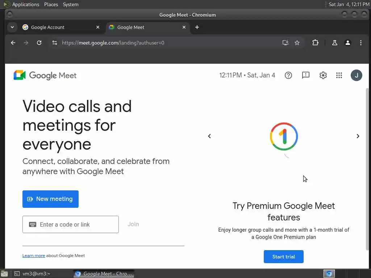
Task: Click the install app icon in address bar
Action: 285,43
